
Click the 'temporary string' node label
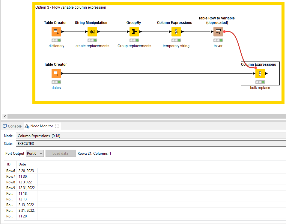tap(176, 46)
